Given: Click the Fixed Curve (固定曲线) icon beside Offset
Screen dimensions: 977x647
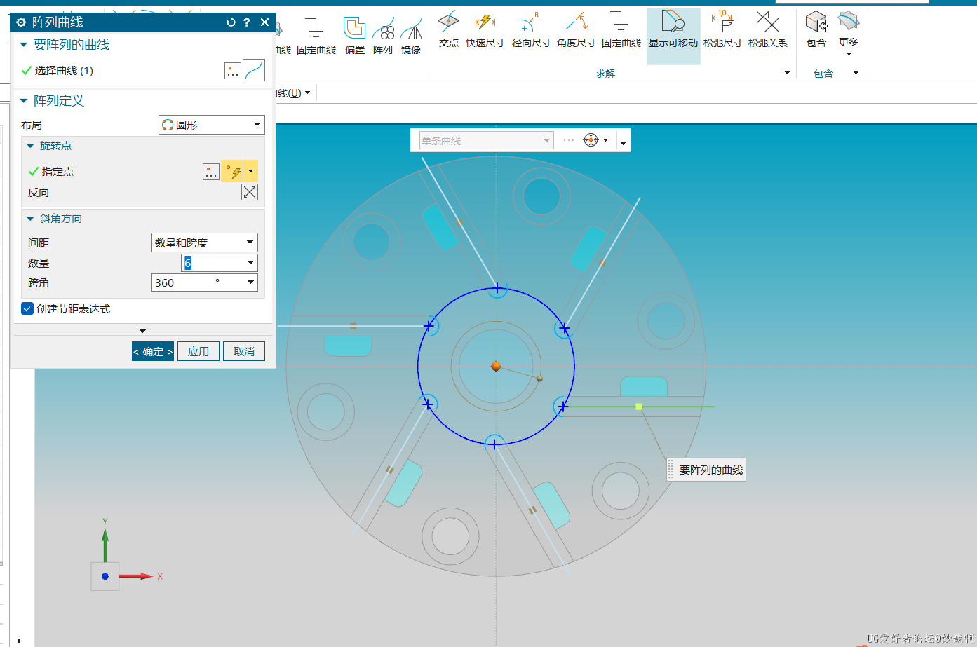Looking at the screenshot, I should click(x=316, y=35).
